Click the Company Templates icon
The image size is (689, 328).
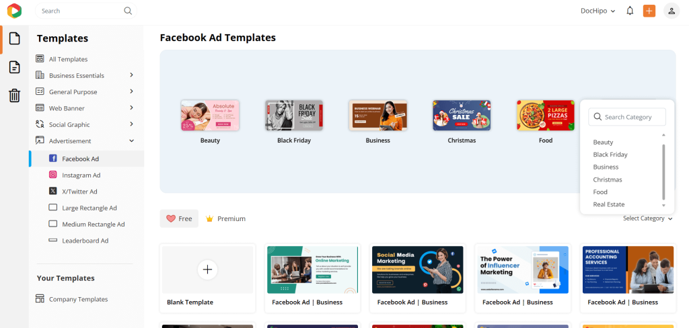pos(40,299)
